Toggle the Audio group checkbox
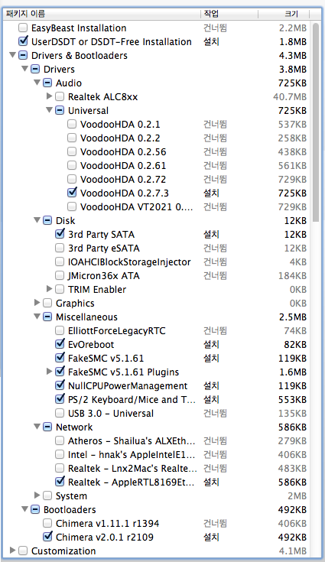 pos(47,83)
